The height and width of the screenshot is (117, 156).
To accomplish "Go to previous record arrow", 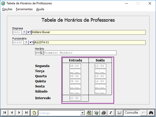I will coord(12,113).
